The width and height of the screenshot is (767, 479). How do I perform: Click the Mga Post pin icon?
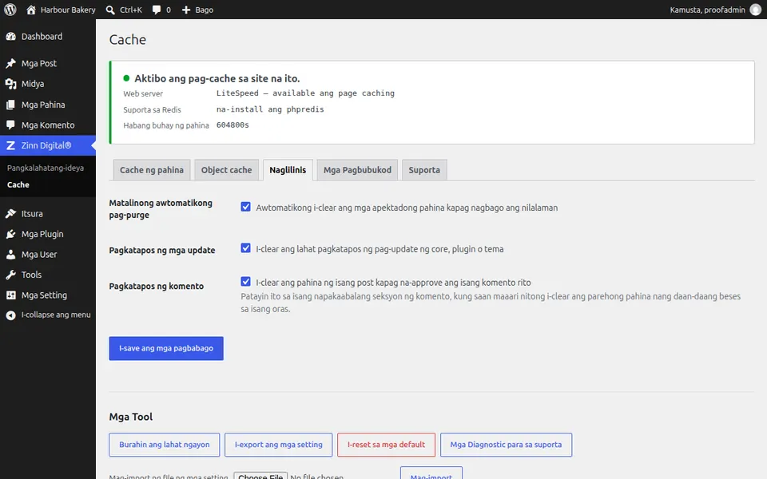[10, 64]
